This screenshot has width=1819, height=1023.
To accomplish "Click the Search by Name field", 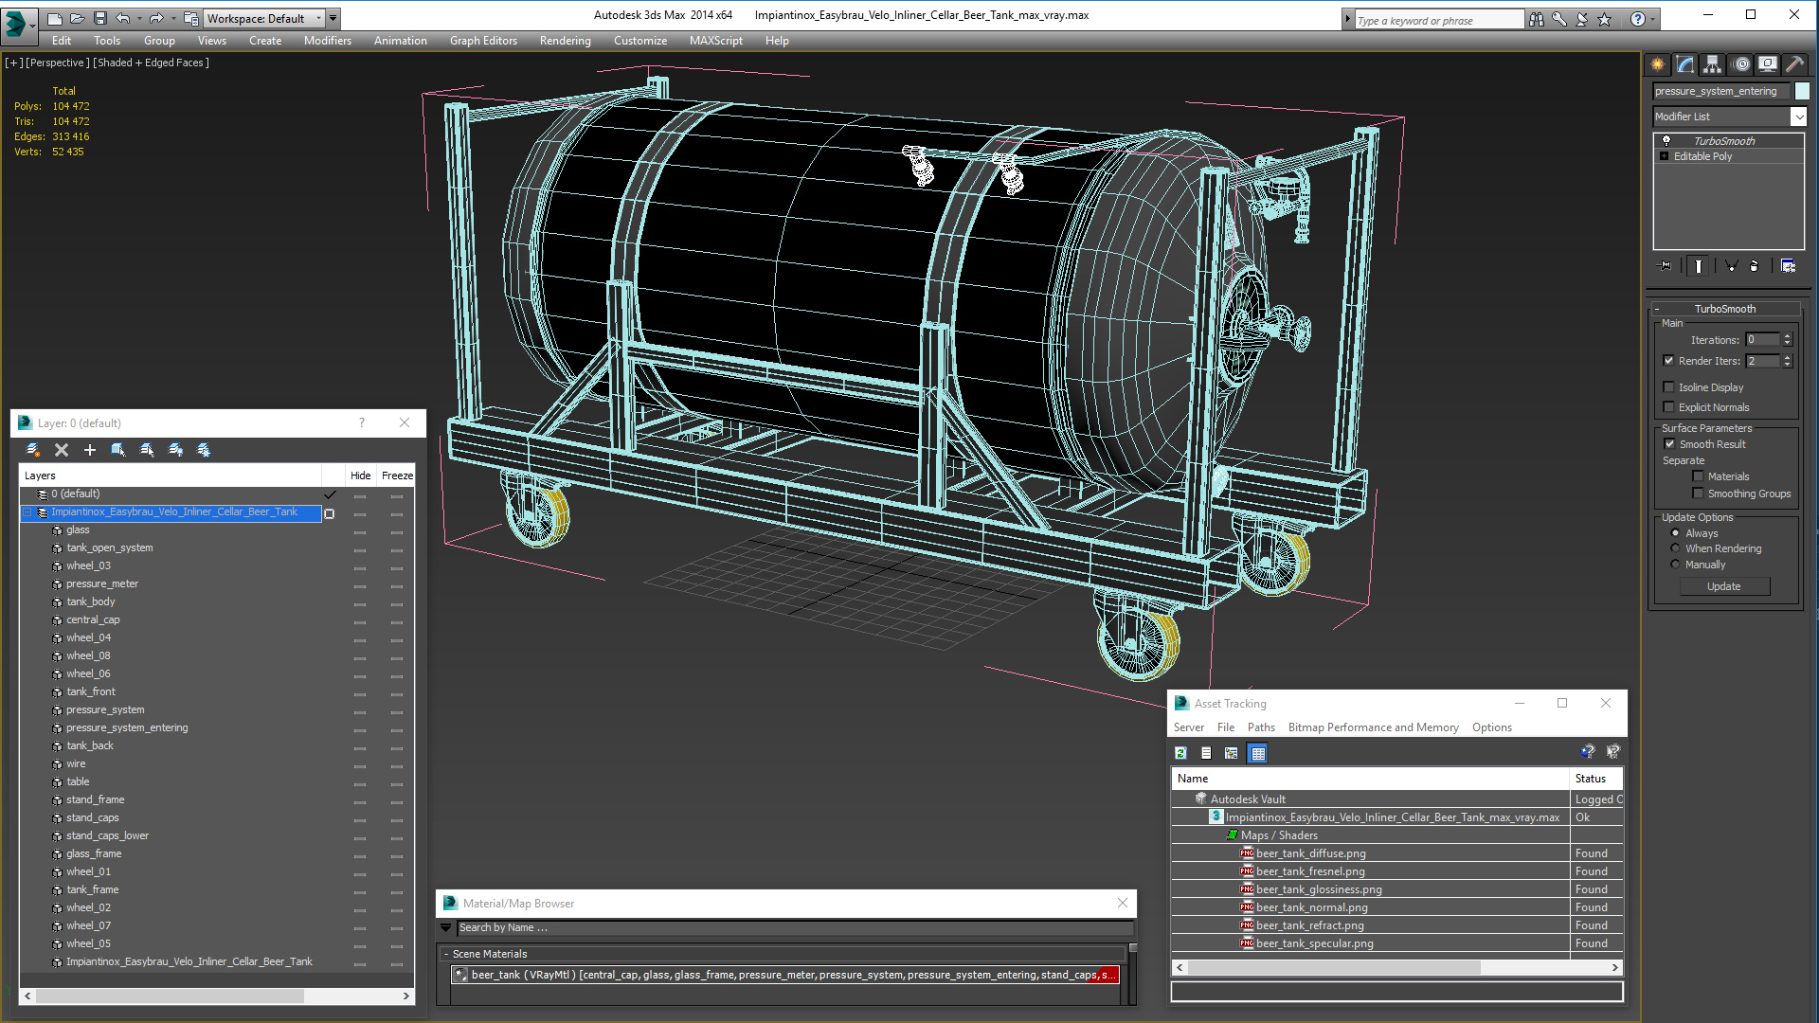I will click(786, 928).
